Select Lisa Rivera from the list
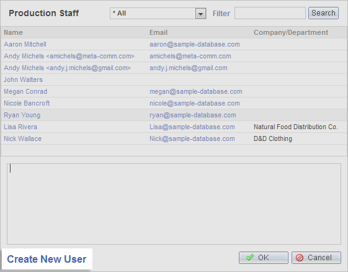348x272 pixels. (x=20, y=127)
